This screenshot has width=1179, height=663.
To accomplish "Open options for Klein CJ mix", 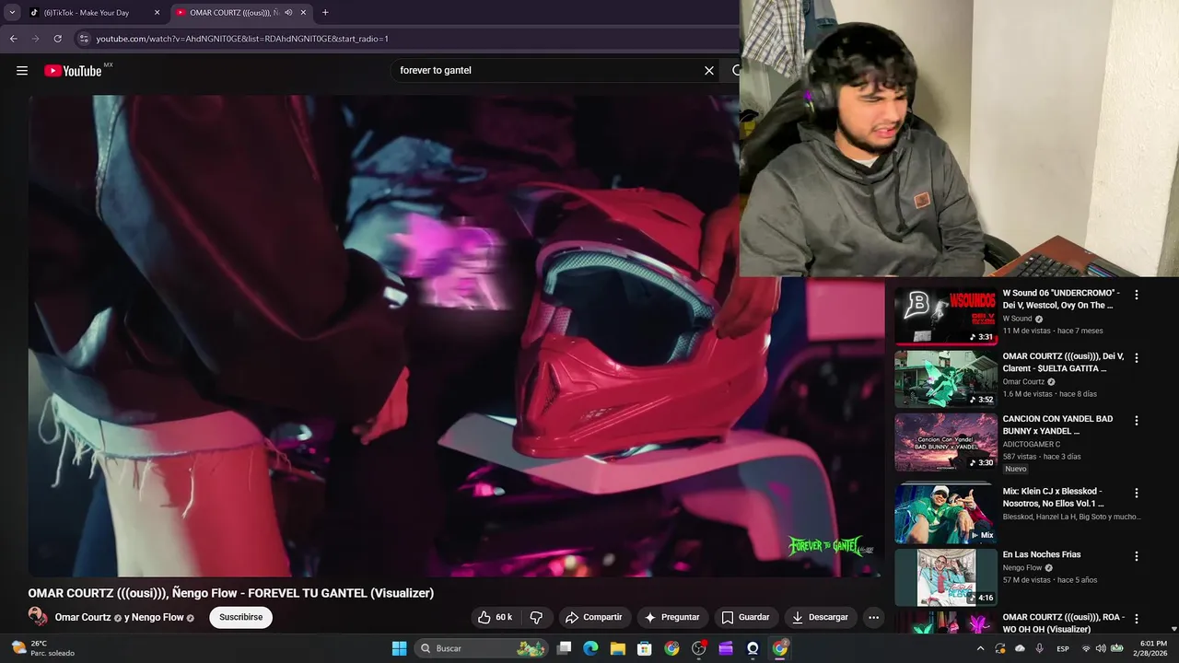I will point(1137,493).
